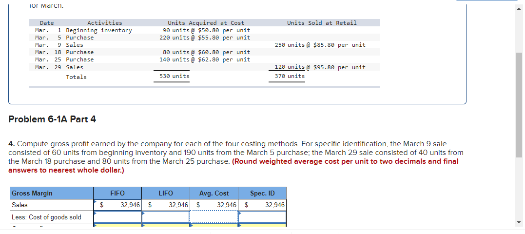Click Spec. ID cost of goods sold cell
The height and width of the screenshot is (234, 525).
pyautogui.click(x=262, y=217)
